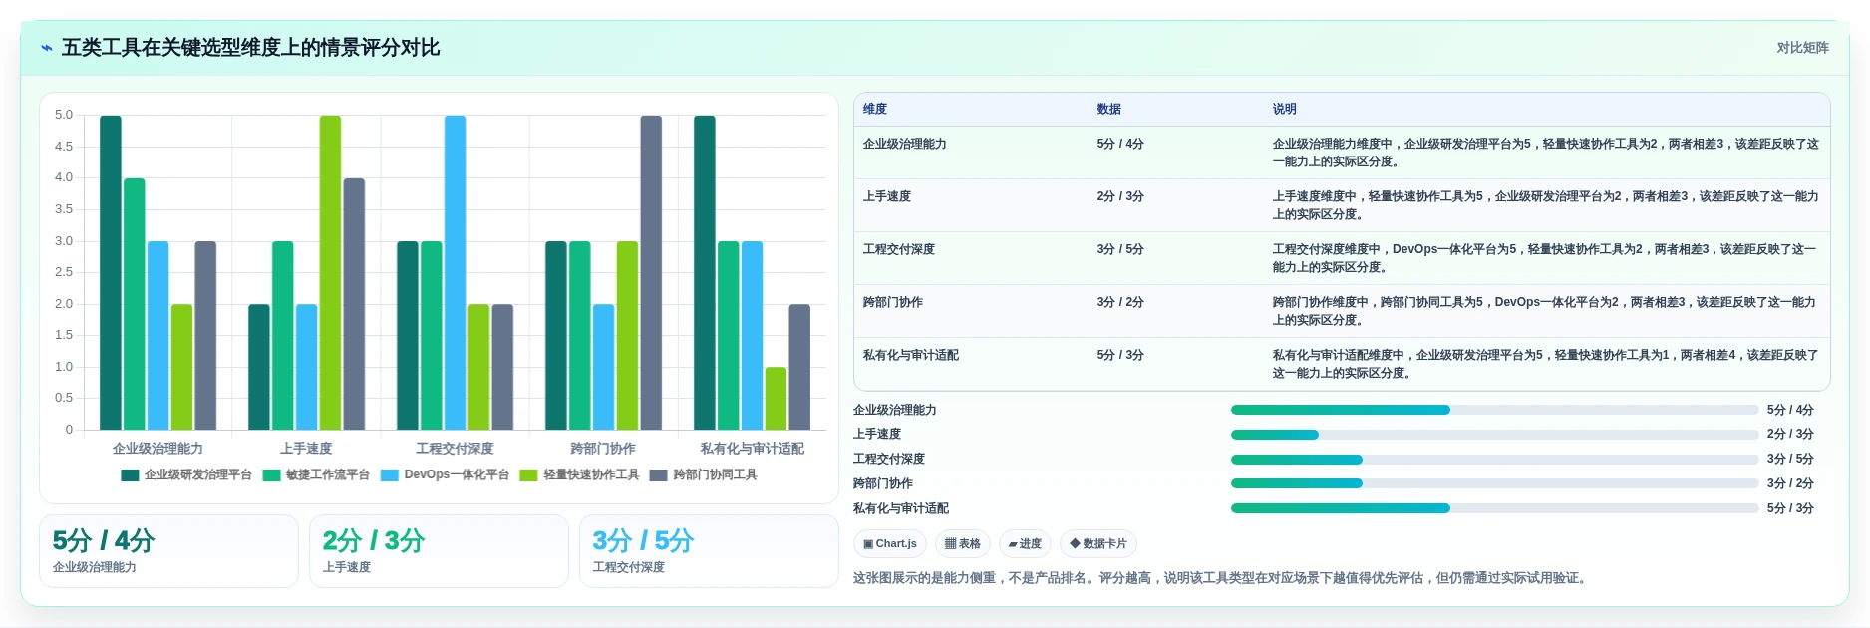This screenshot has height=628, width=1870.
Task: Click the 5分 / 3分 value in the table
Action: pyautogui.click(x=1120, y=355)
